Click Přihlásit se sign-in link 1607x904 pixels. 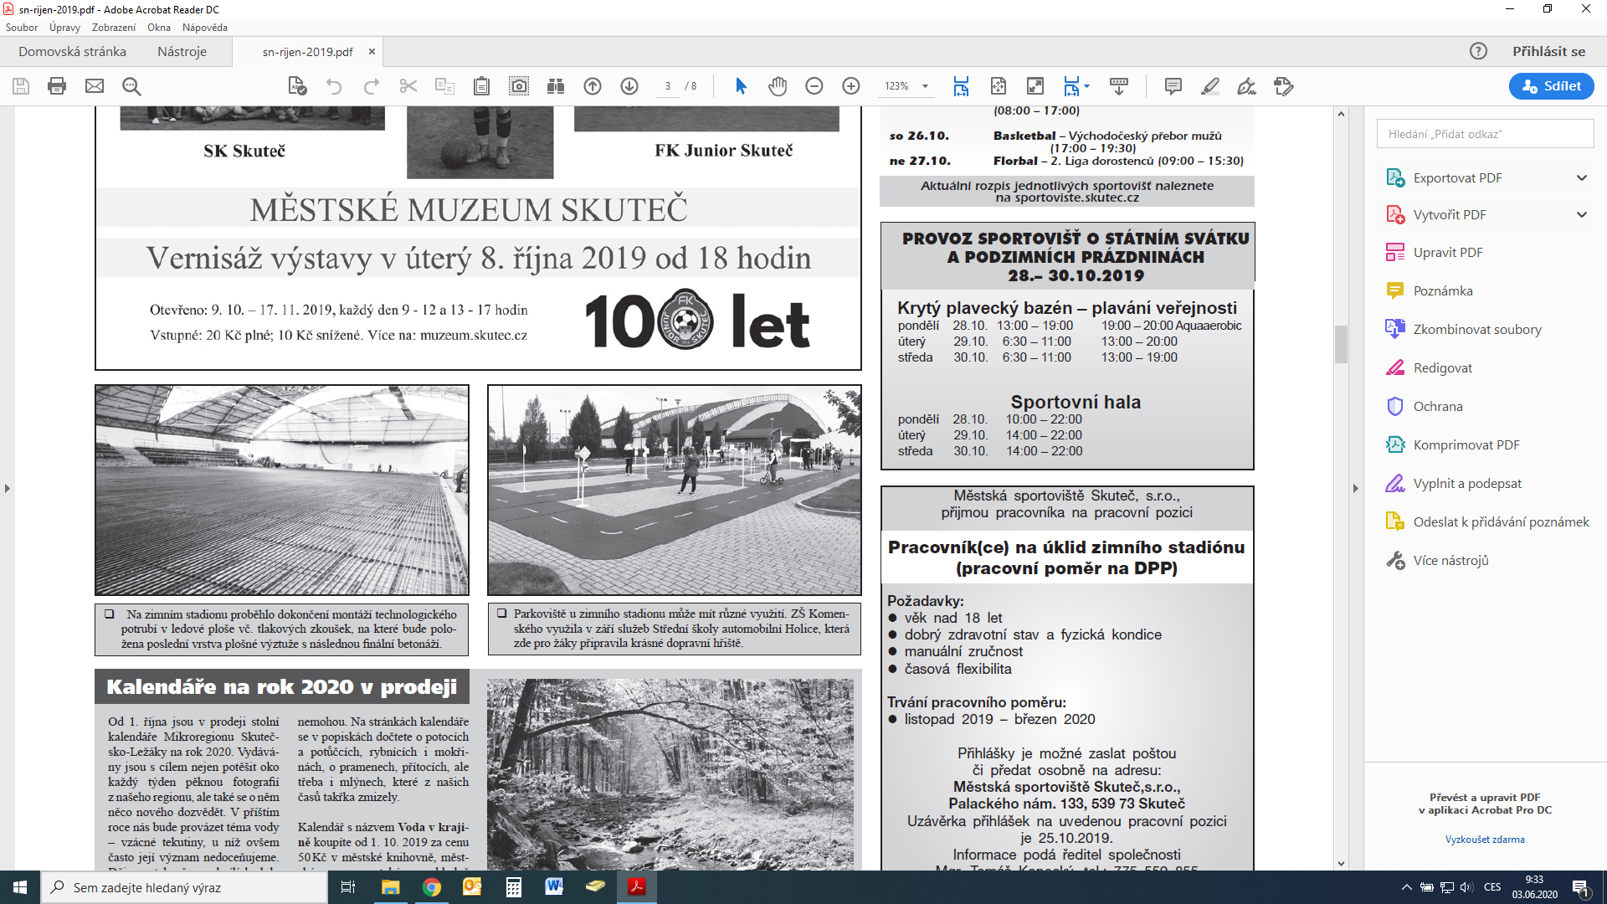(x=1548, y=51)
